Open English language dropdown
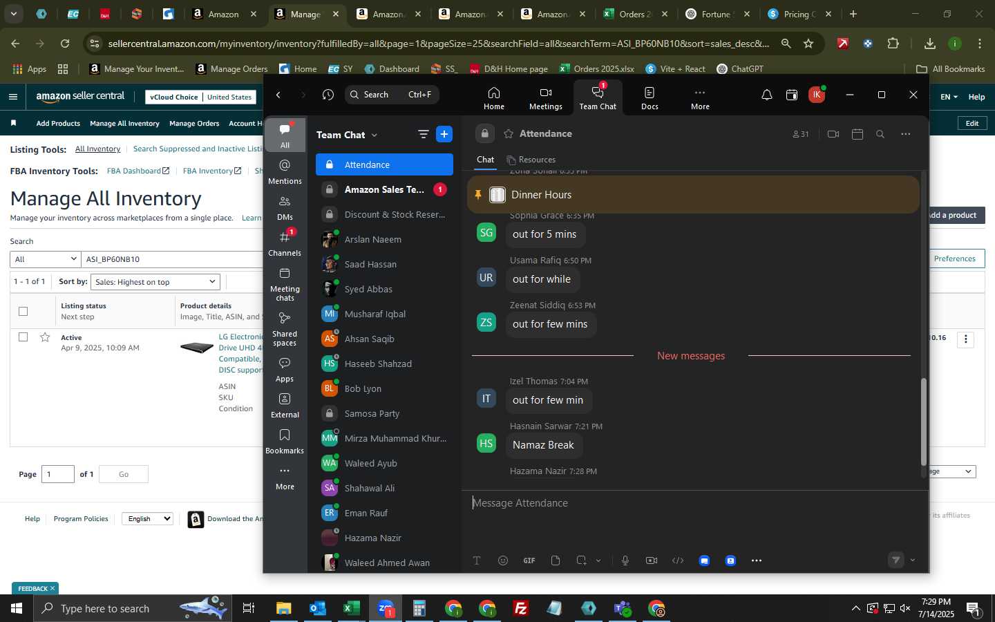The width and height of the screenshot is (995, 622). point(147,518)
